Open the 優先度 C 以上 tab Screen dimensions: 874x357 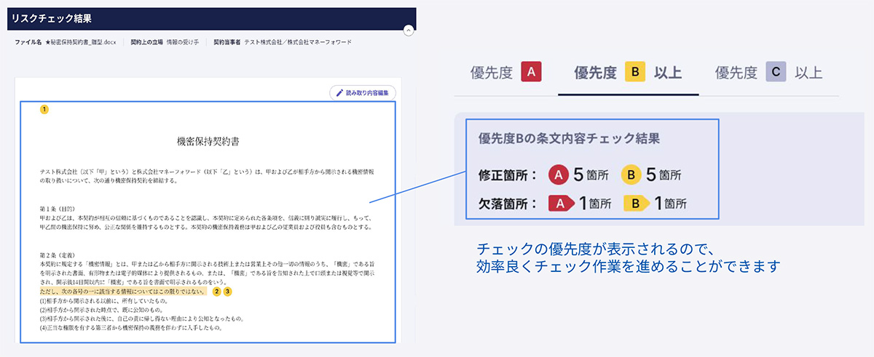pos(768,73)
